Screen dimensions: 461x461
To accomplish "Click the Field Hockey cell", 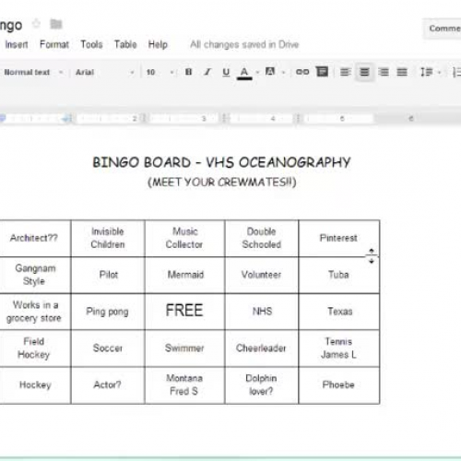I will pyautogui.click(x=35, y=349).
